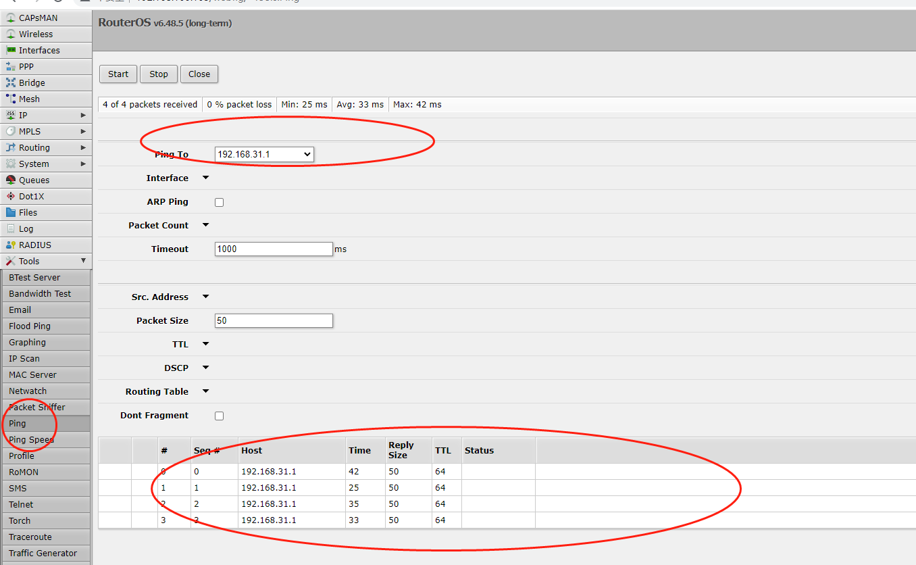
Task: Expand the Routing Table option arrow
Action: point(206,391)
